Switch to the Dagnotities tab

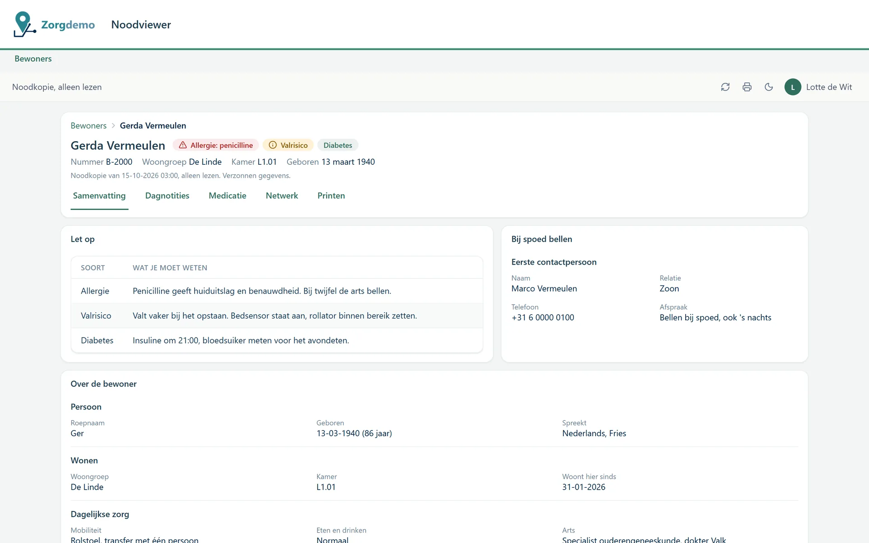(x=167, y=195)
